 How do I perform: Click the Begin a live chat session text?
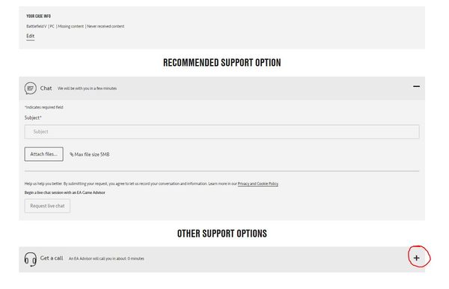64,192
